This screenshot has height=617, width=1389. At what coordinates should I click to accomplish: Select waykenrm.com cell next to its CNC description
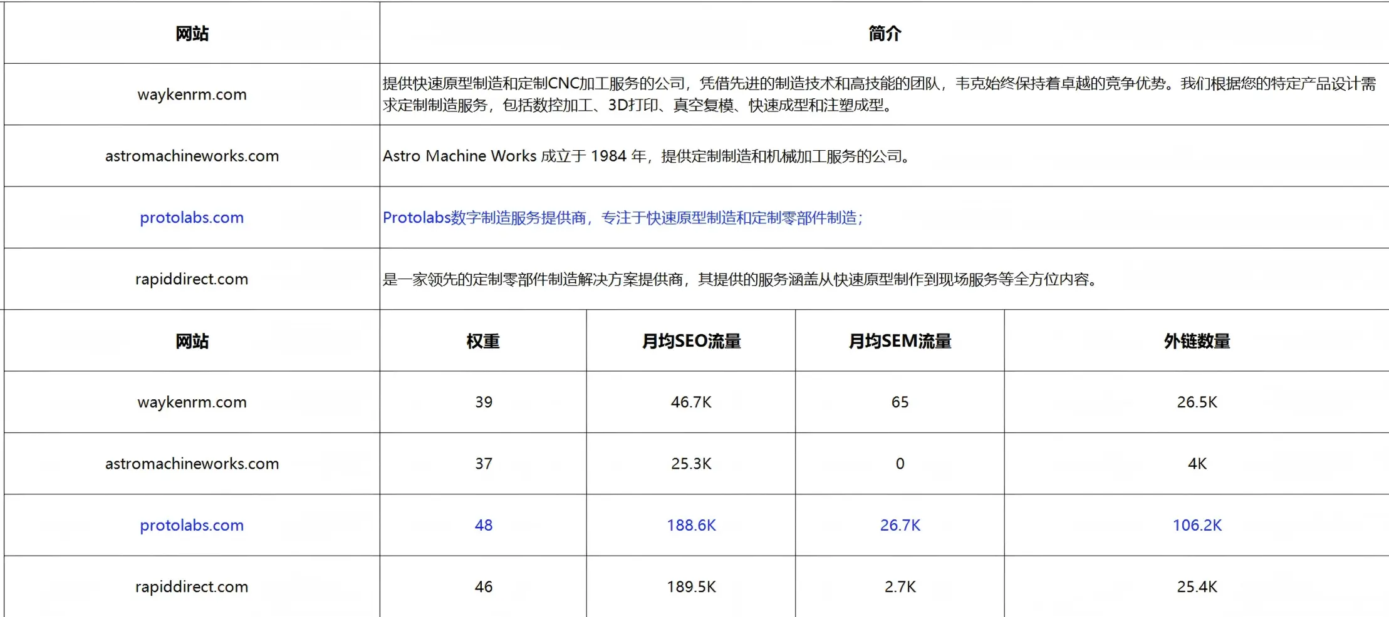(x=192, y=94)
